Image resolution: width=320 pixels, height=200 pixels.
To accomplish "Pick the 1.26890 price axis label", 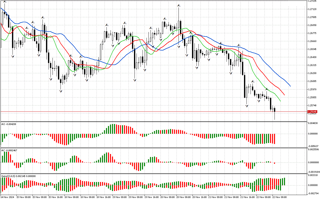I will point(312,25).
